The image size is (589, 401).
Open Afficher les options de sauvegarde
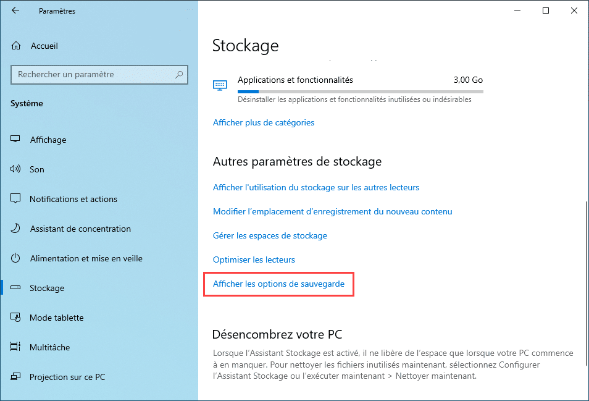[278, 284]
